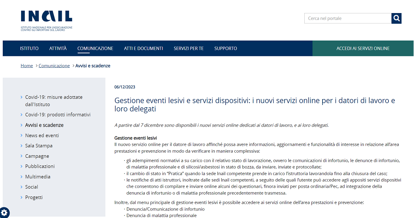Viewport: 414px width, 218px height.
Task: Select 'Avvisi e scadenze' in sidebar
Action: [45, 125]
